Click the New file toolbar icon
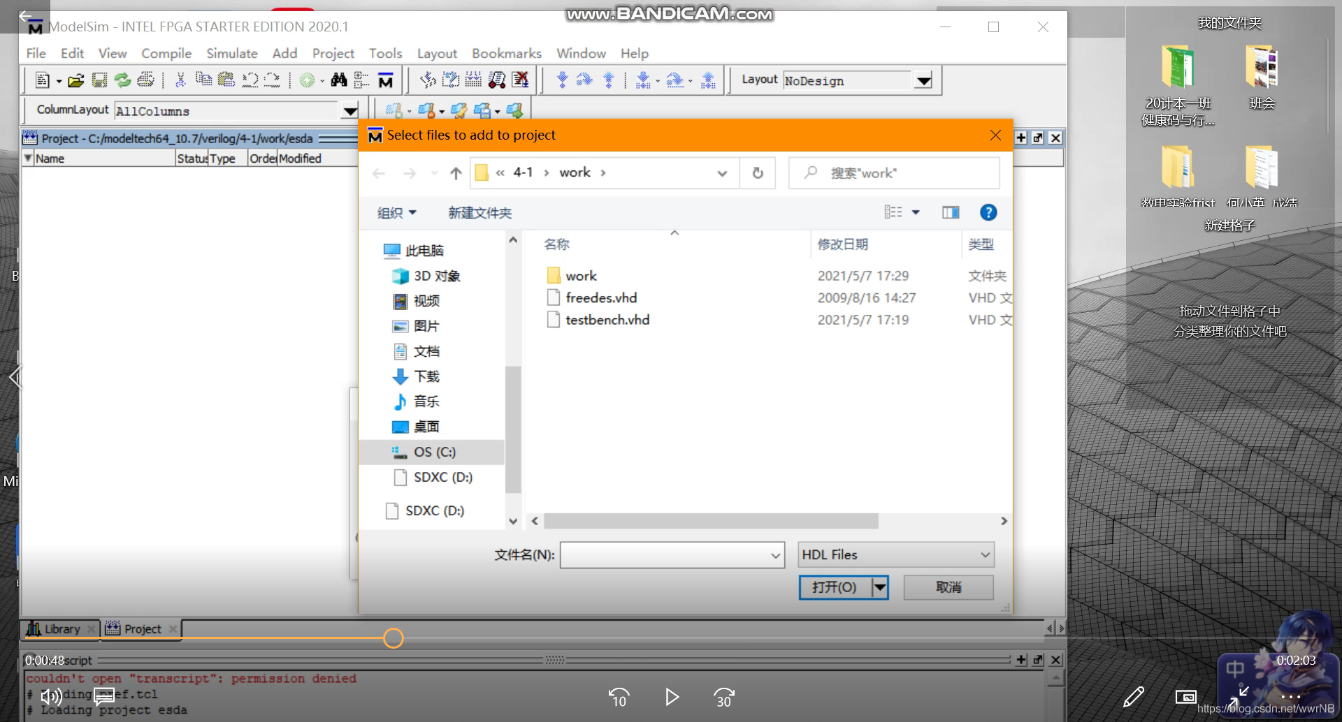Image resolution: width=1342 pixels, height=722 pixels. [42, 80]
